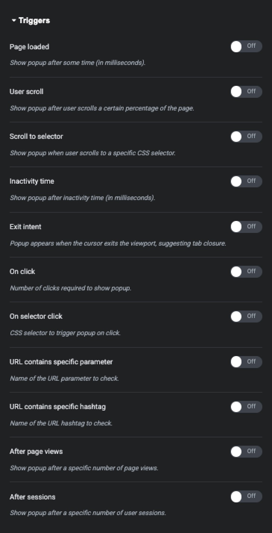Enable the Exit intent toggle
The width and height of the screenshot is (272, 533).
tap(246, 227)
